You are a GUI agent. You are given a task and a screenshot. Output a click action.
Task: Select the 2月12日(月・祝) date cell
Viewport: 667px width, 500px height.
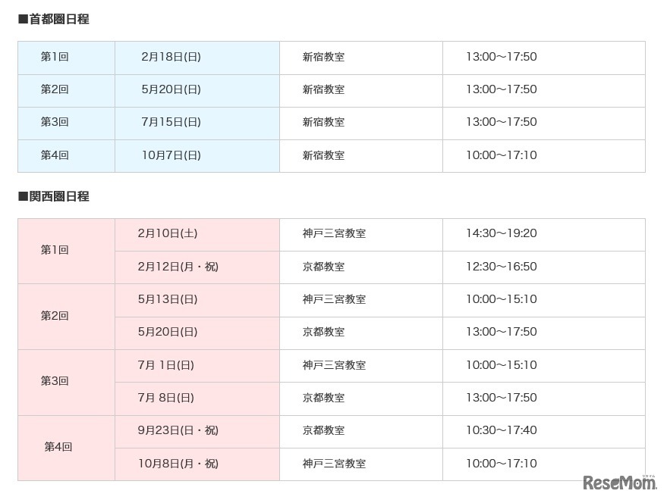(x=178, y=267)
